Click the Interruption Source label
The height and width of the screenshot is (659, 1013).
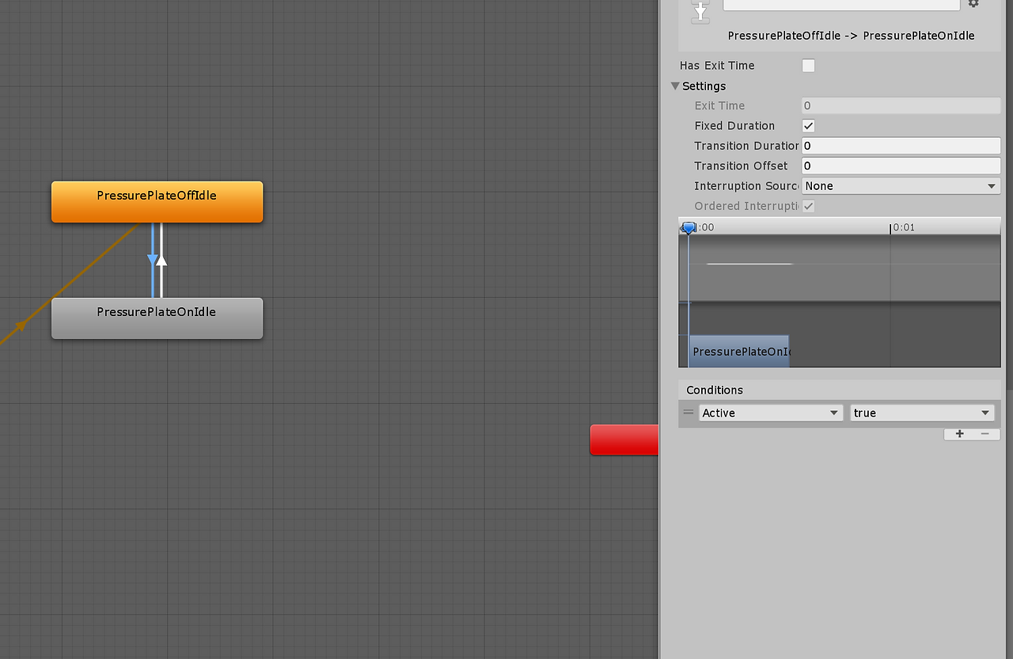[x=746, y=186]
